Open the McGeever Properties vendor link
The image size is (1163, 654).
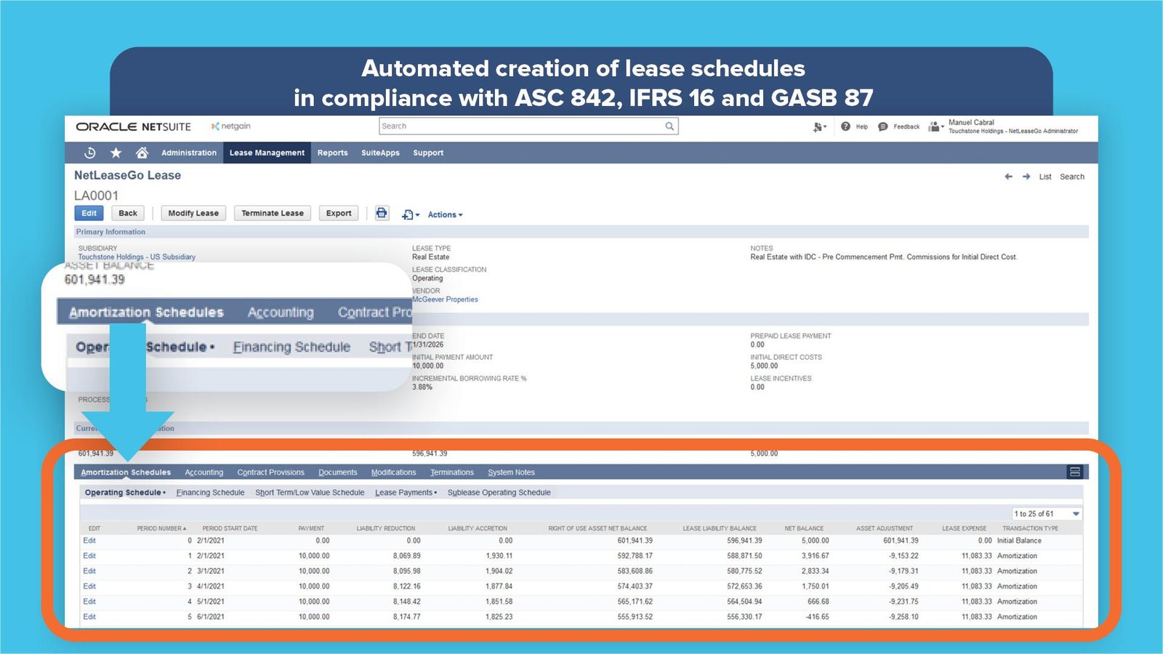[445, 299]
